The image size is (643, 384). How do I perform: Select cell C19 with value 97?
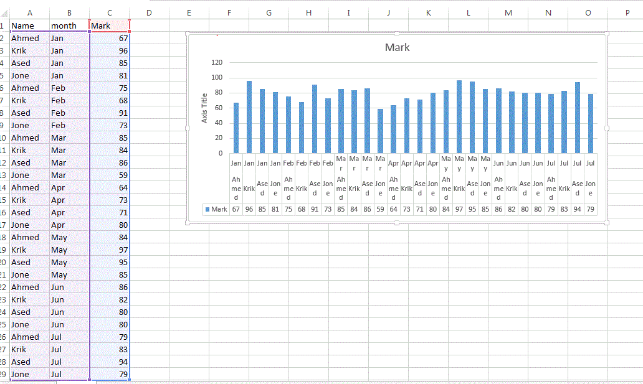click(110, 250)
